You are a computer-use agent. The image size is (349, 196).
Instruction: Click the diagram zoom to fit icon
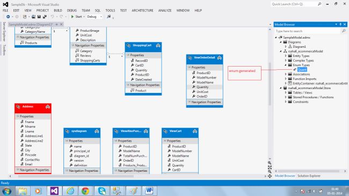point(270,167)
